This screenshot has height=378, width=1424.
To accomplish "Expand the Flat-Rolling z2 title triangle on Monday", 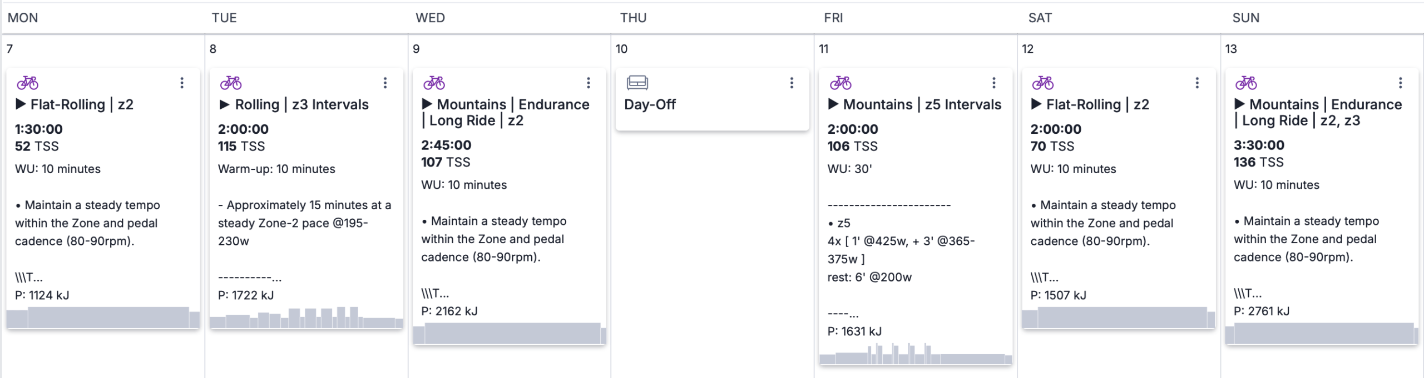I will (21, 104).
